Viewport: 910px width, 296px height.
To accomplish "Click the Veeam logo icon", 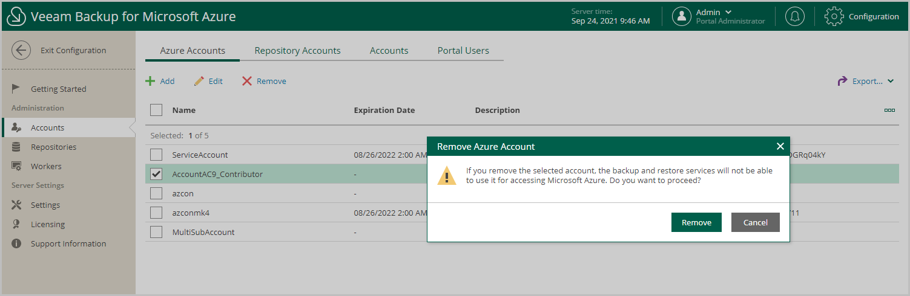I will point(16,17).
